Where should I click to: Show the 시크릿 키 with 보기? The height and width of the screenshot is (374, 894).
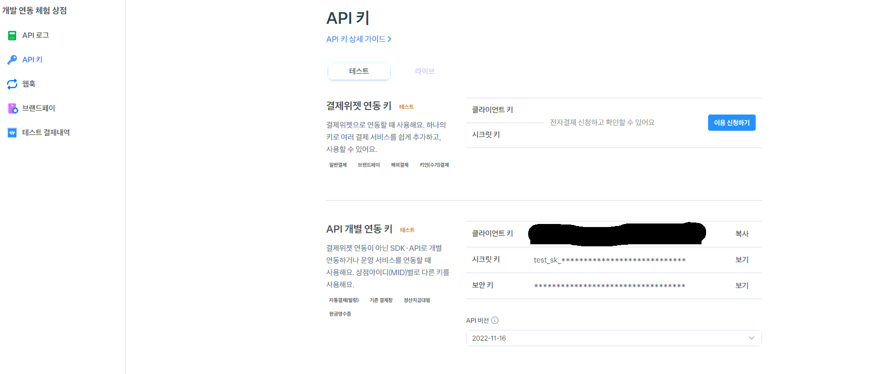[742, 259]
